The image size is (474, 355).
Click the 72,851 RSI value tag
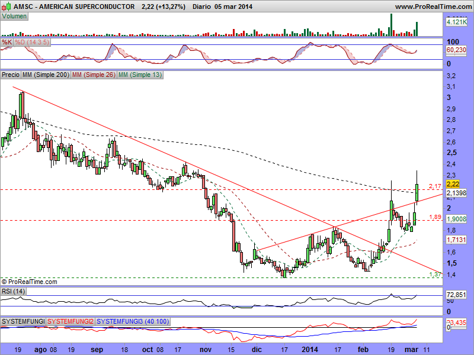coord(456,294)
